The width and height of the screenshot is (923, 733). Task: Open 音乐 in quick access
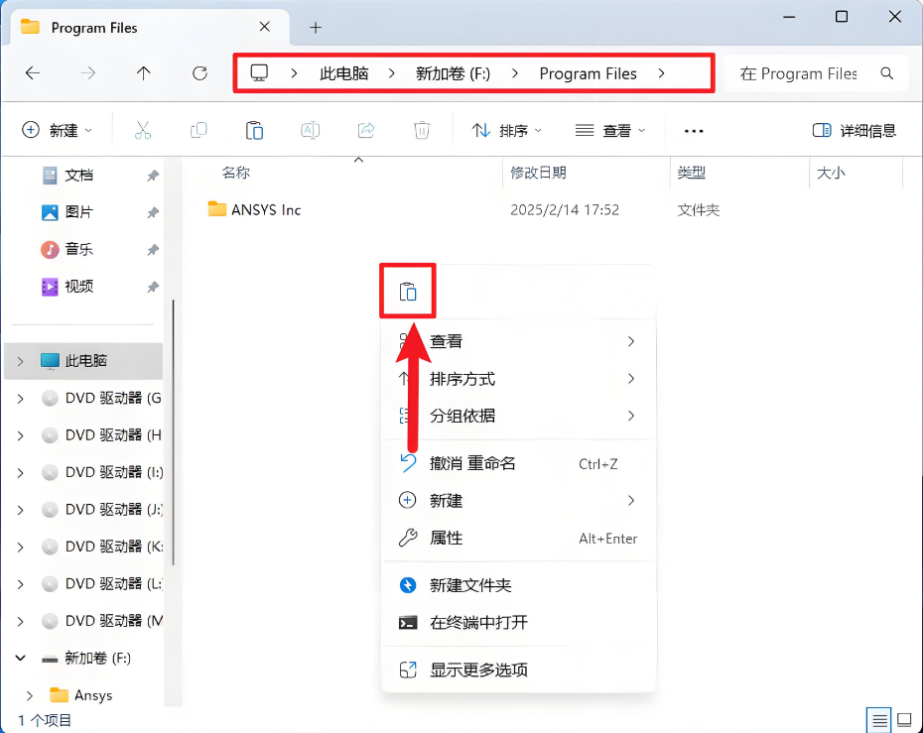click(78, 249)
